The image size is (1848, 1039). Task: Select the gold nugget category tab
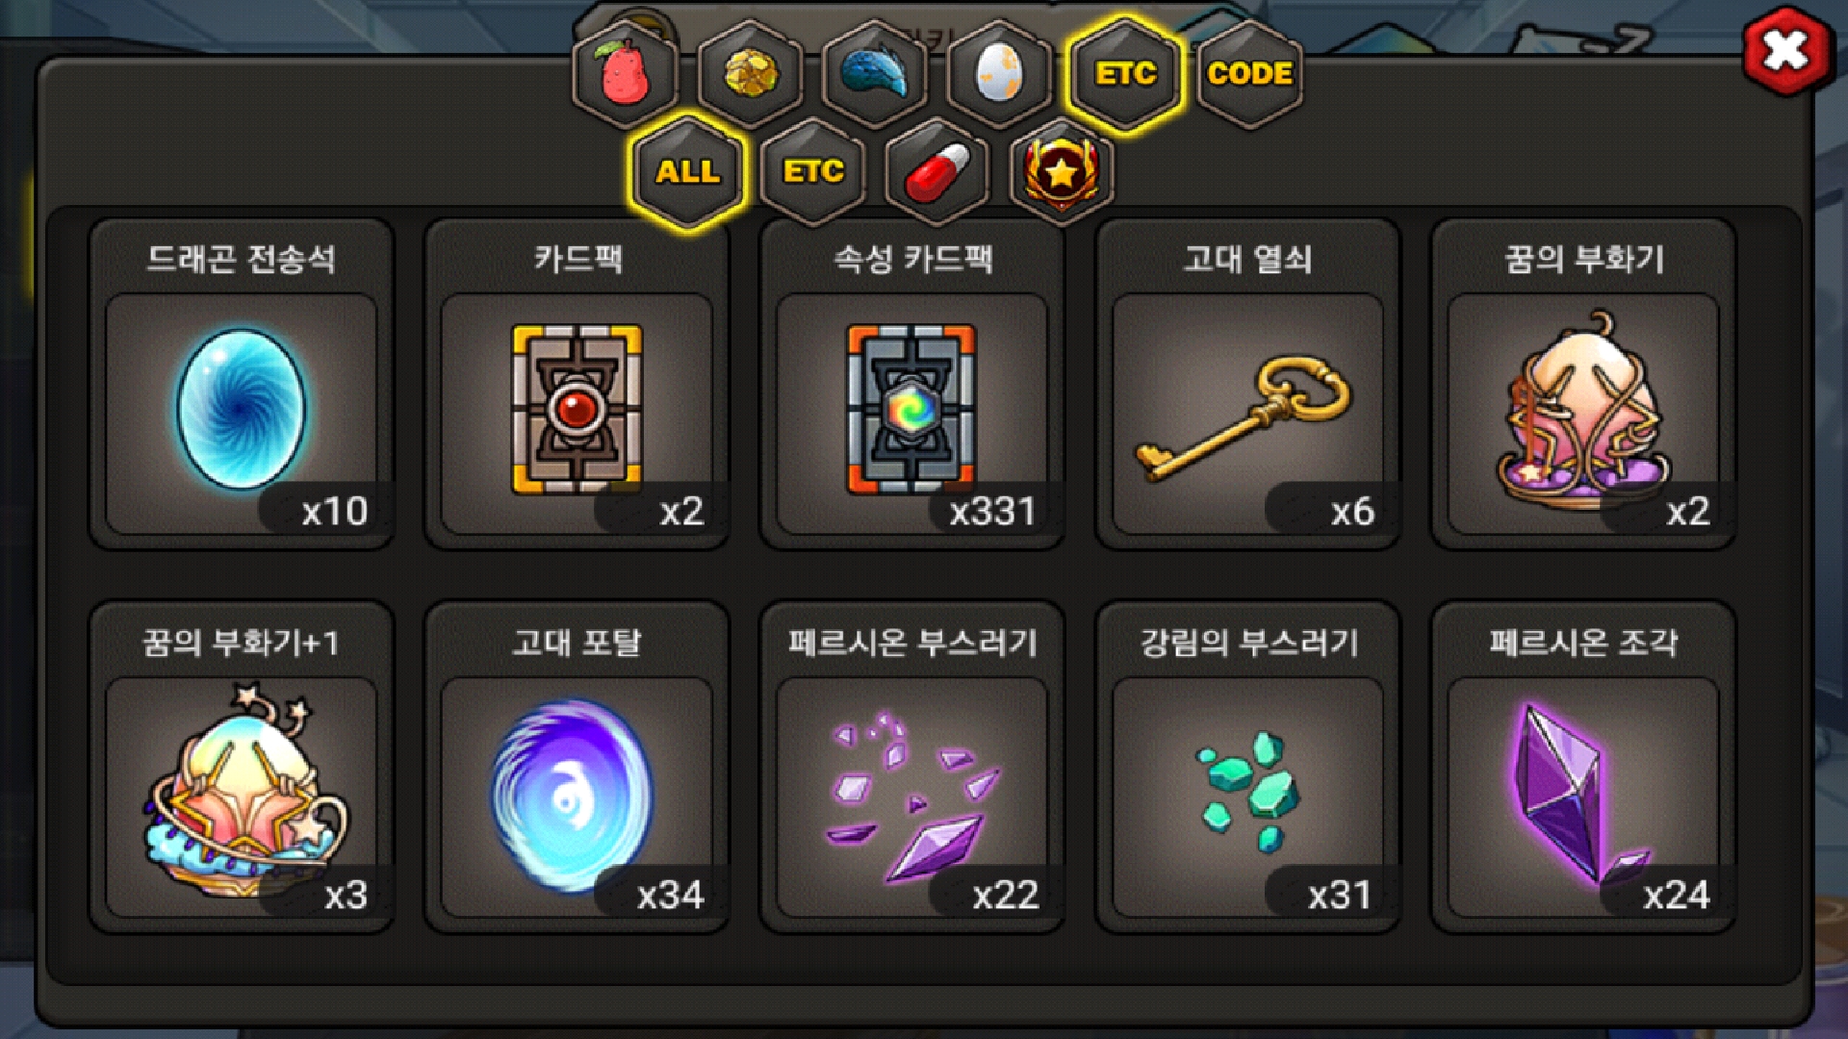(751, 74)
